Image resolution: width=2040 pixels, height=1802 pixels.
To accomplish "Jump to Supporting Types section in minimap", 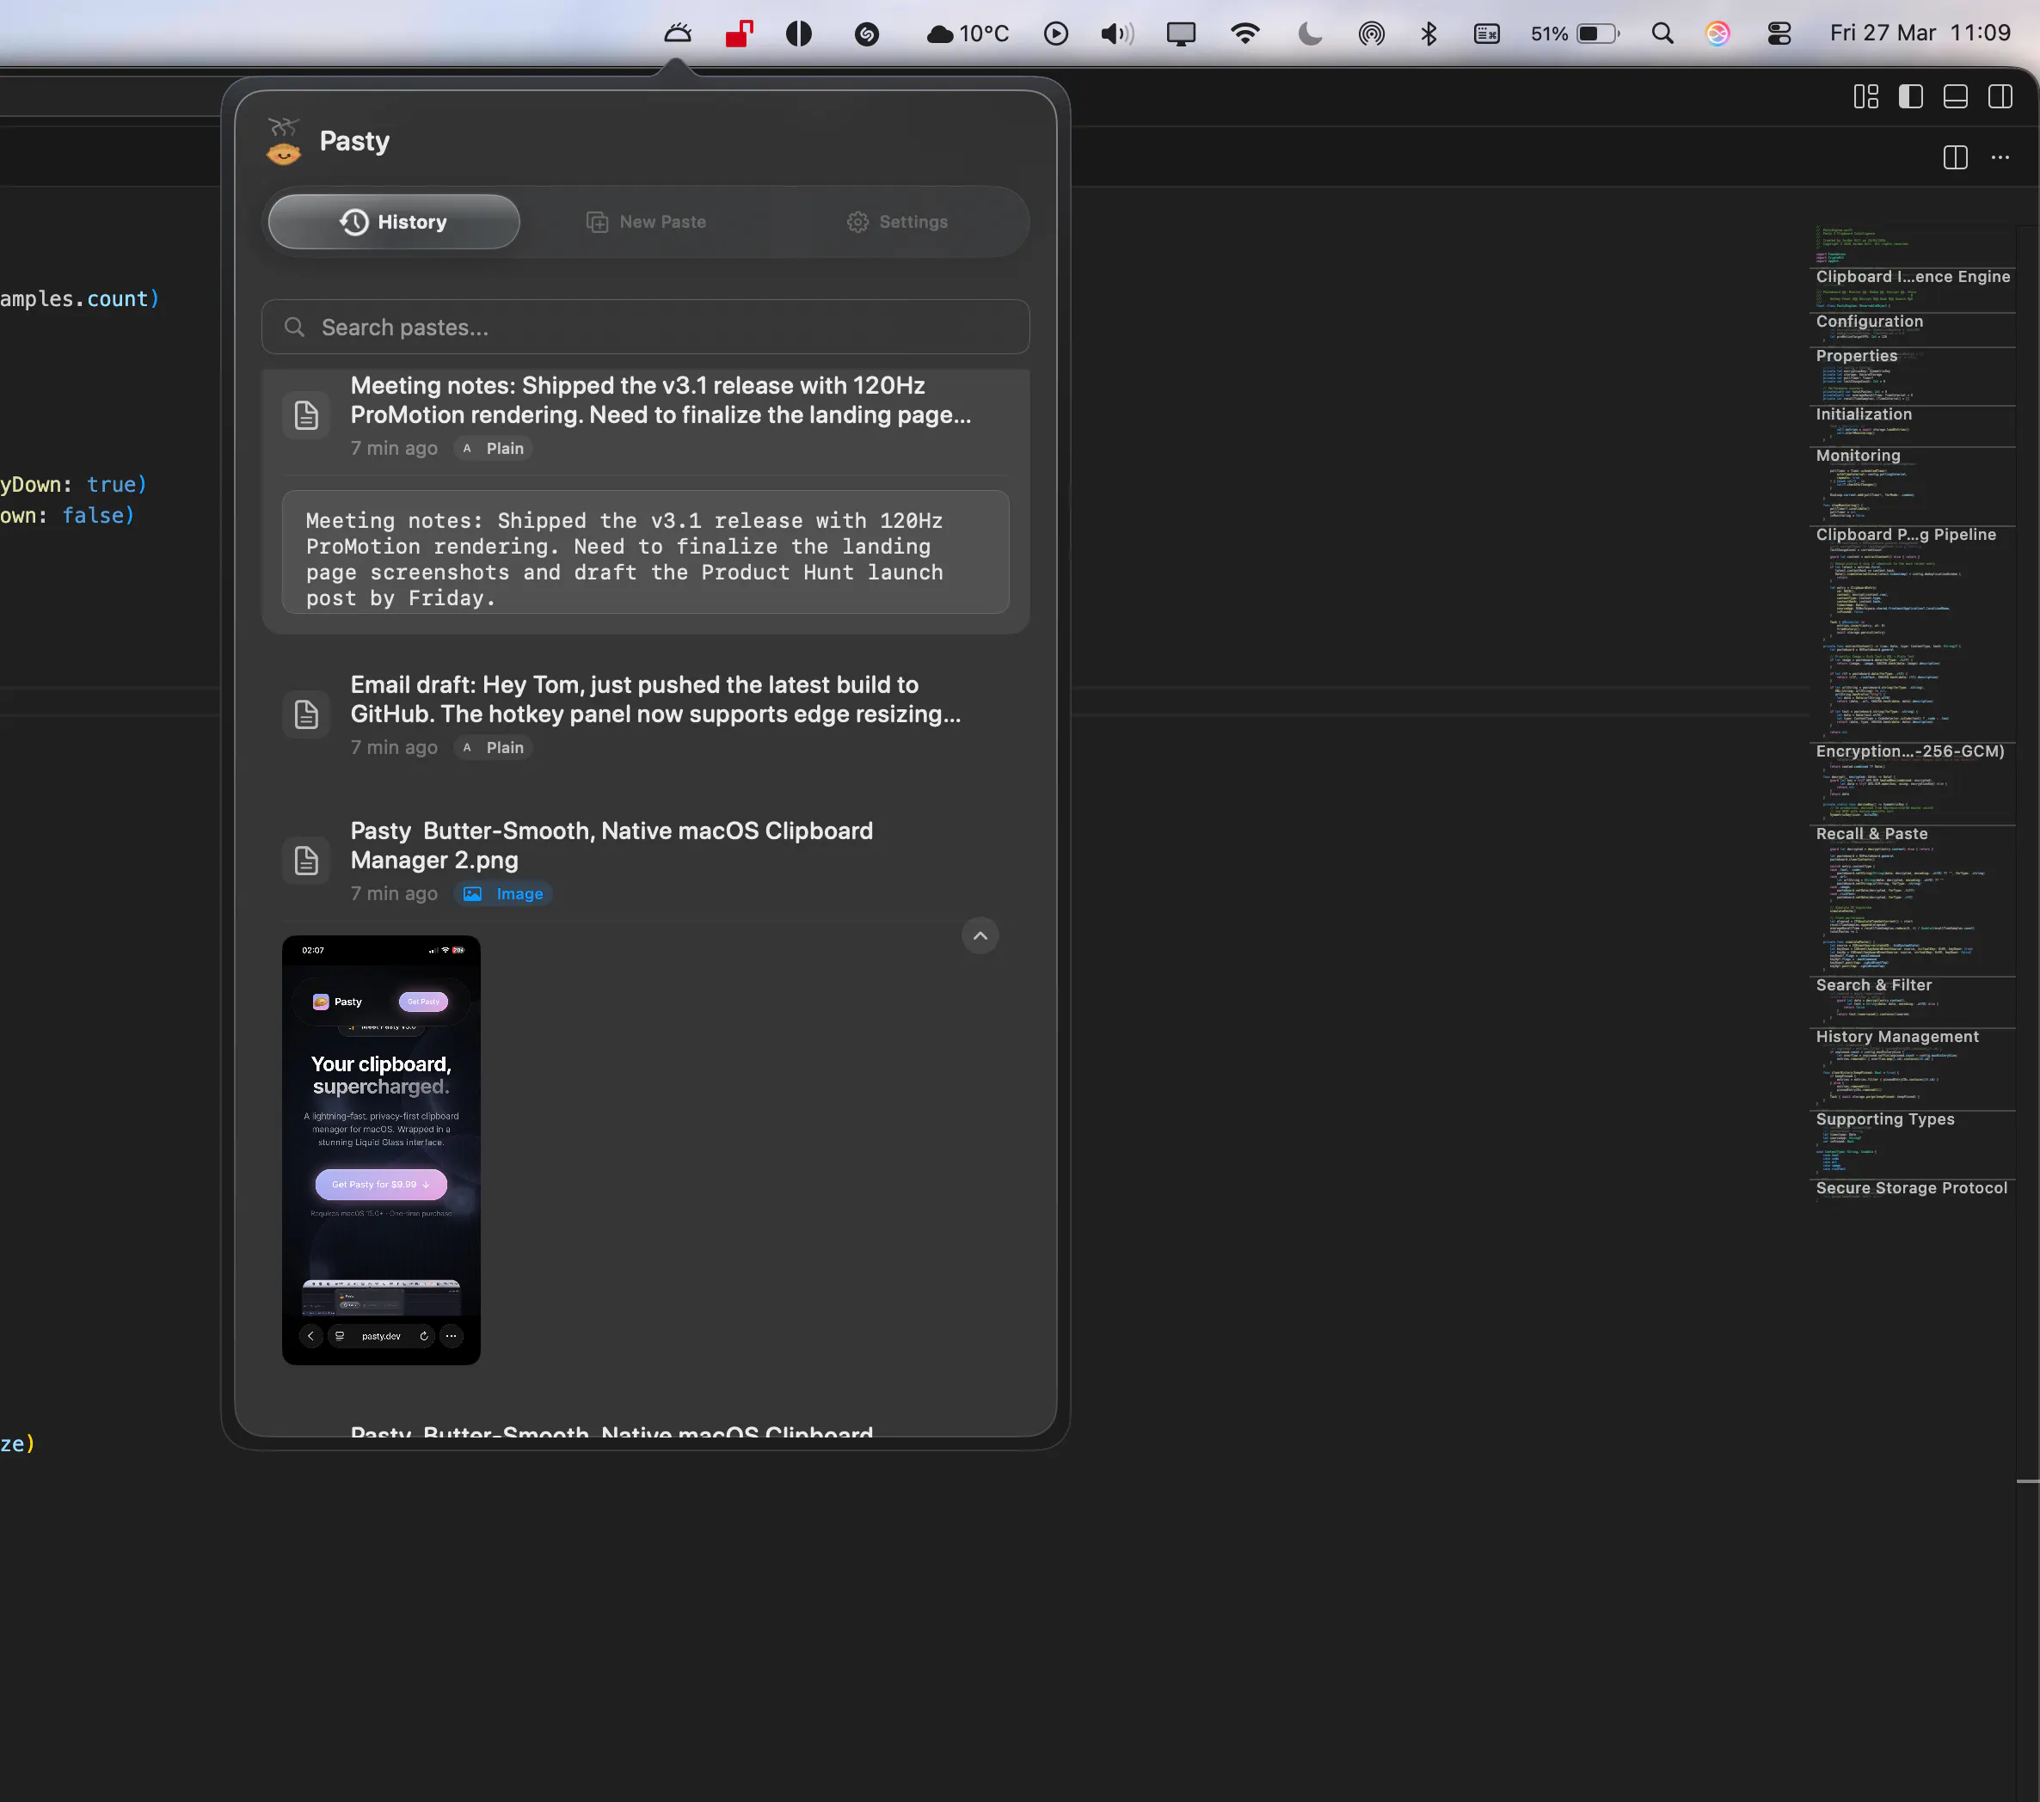I will [1884, 1119].
